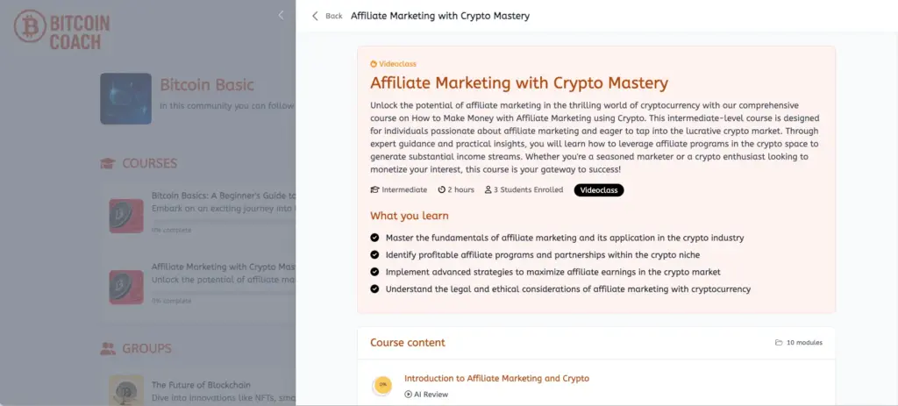The width and height of the screenshot is (898, 406).
Task: Click the Groups people icon
Action: pos(108,349)
